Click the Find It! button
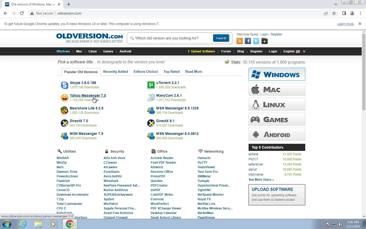This screenshot has width=366, height=229. [x=221, y=38]
